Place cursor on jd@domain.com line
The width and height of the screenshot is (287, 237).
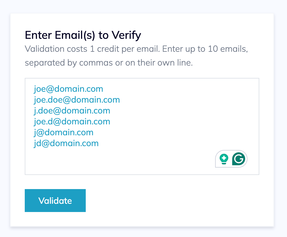click(66, 143)
